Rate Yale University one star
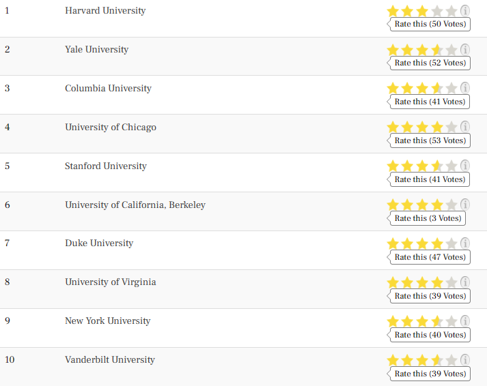The width and height of the screenshot is (487, 388). [x=393, y=50]
